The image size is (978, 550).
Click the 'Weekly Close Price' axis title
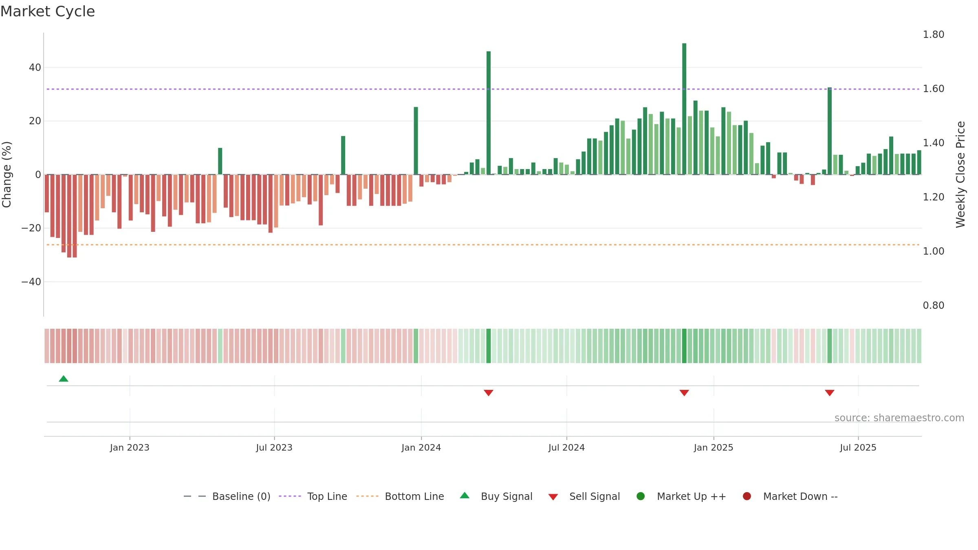pyautogui.click(x=960, y=174)
